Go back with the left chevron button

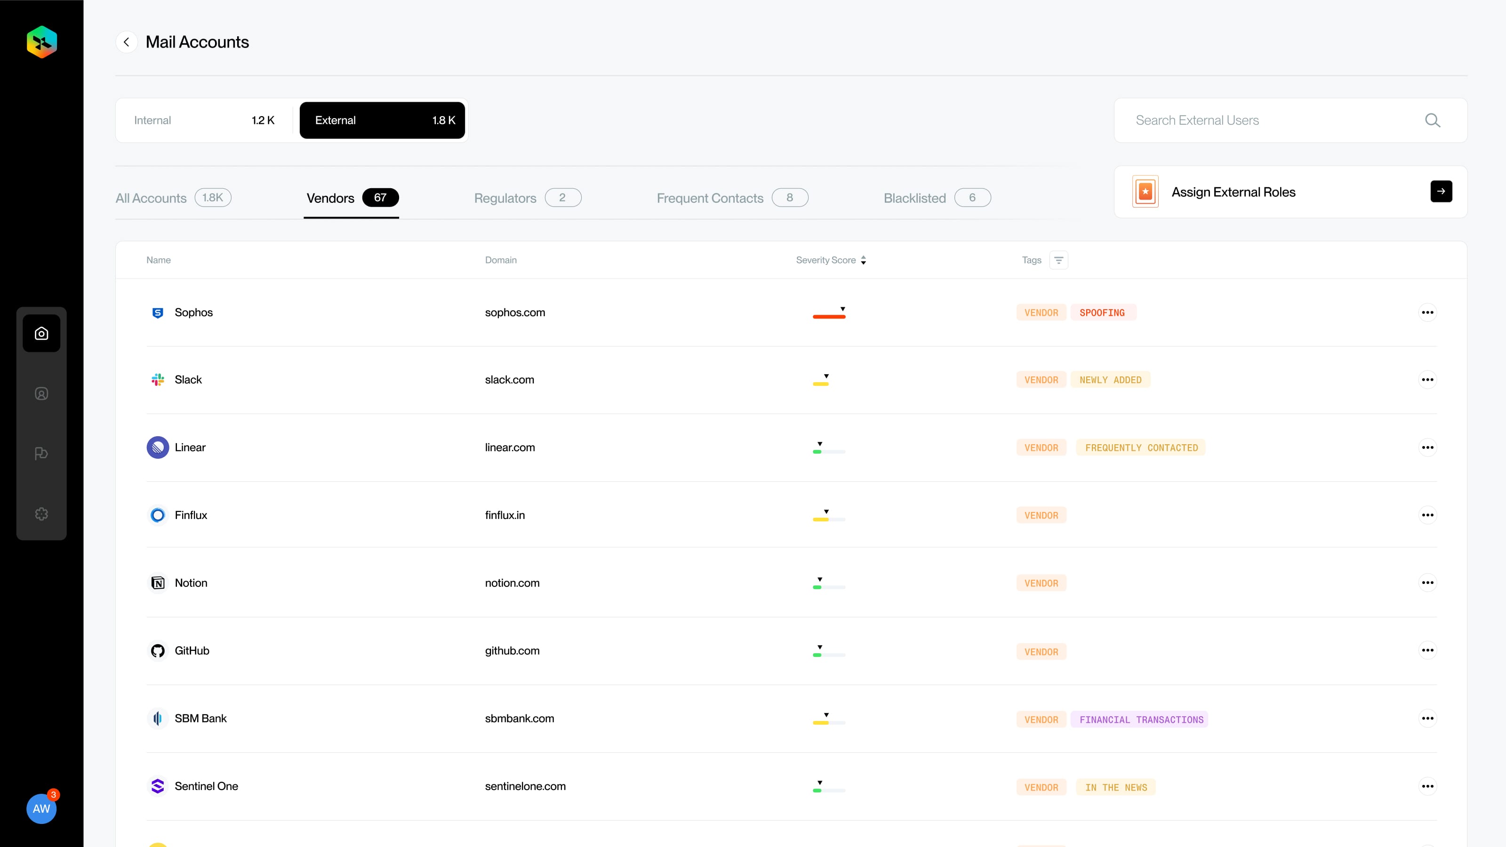click(126, 42)
